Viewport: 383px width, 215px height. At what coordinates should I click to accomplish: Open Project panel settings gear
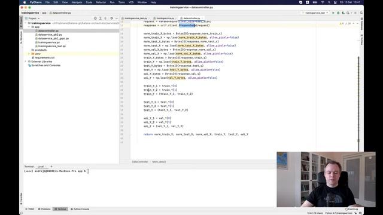[112, 19]
